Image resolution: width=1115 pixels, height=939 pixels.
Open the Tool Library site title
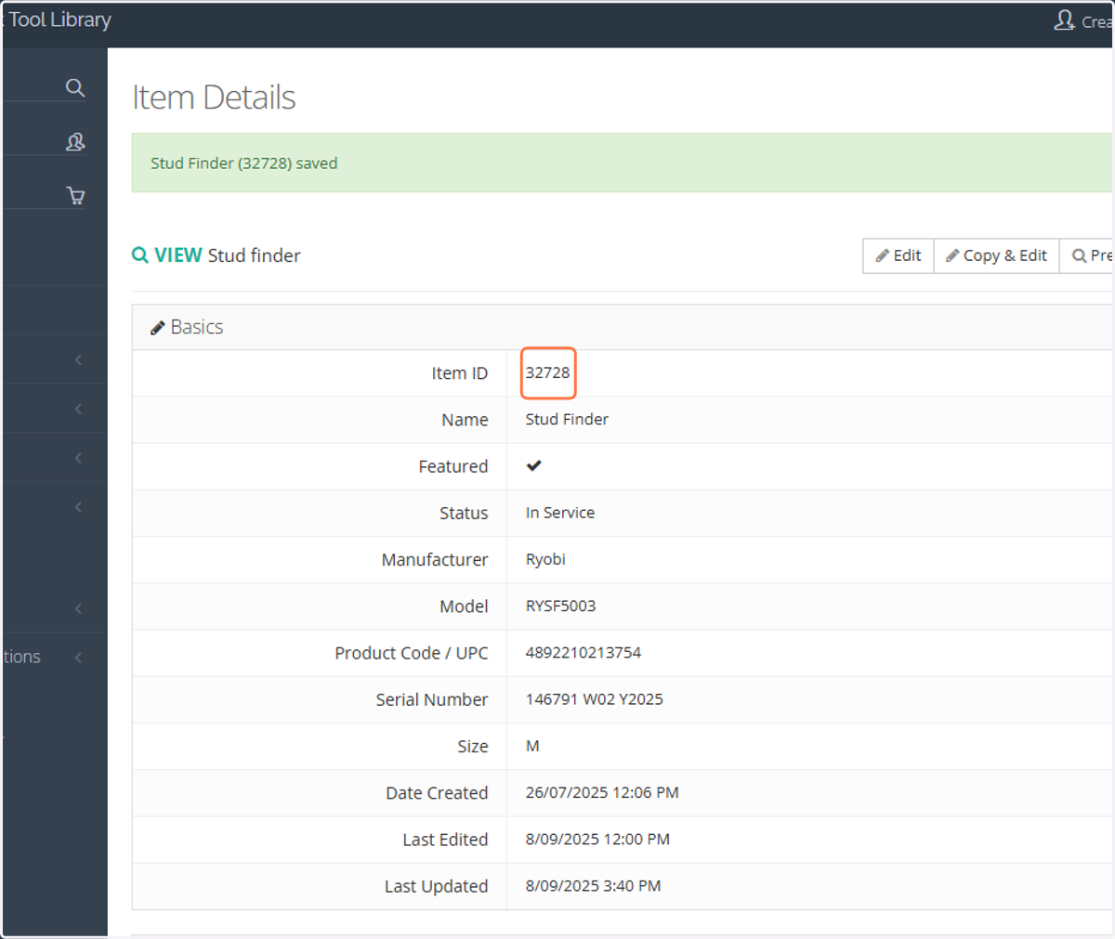59,20
